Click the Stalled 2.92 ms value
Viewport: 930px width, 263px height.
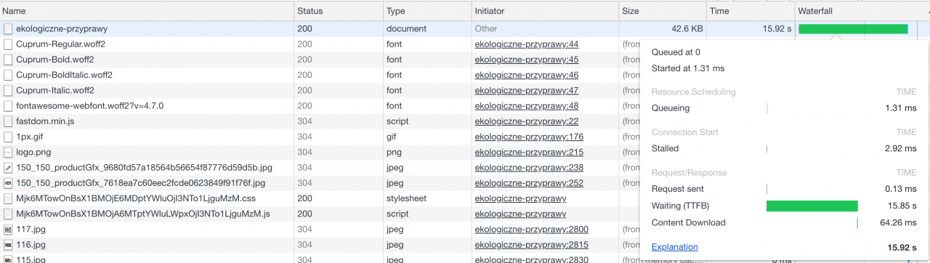[x=901, y=148]
